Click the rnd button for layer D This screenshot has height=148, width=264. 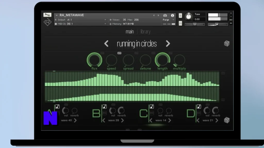click(x=199, y=113)
